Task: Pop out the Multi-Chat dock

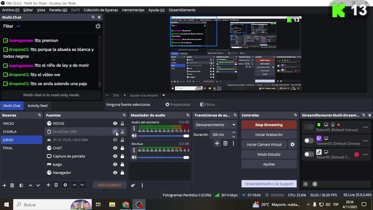Action: 93,17
